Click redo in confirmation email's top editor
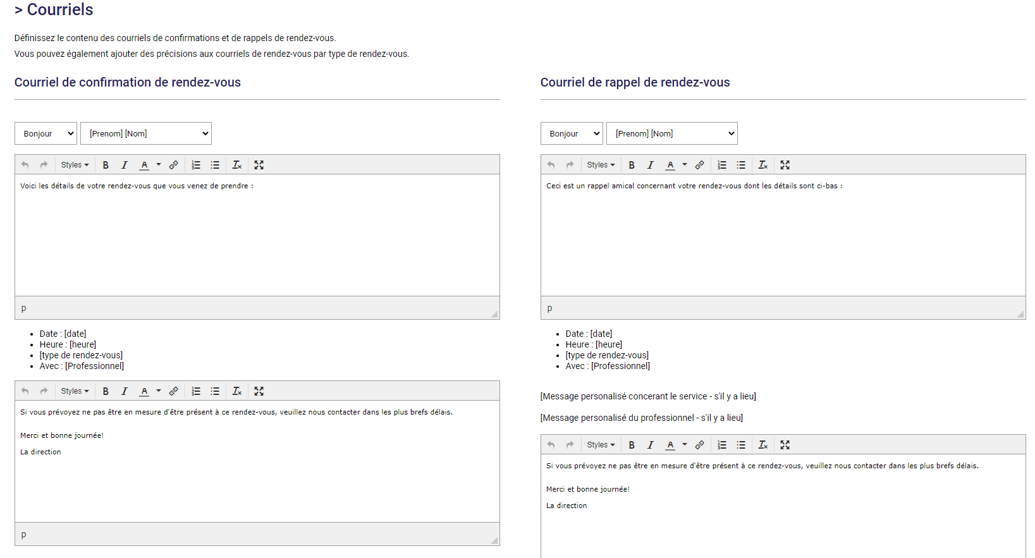This screenshot has width=1035, height=558. click(x=44, y=165)
